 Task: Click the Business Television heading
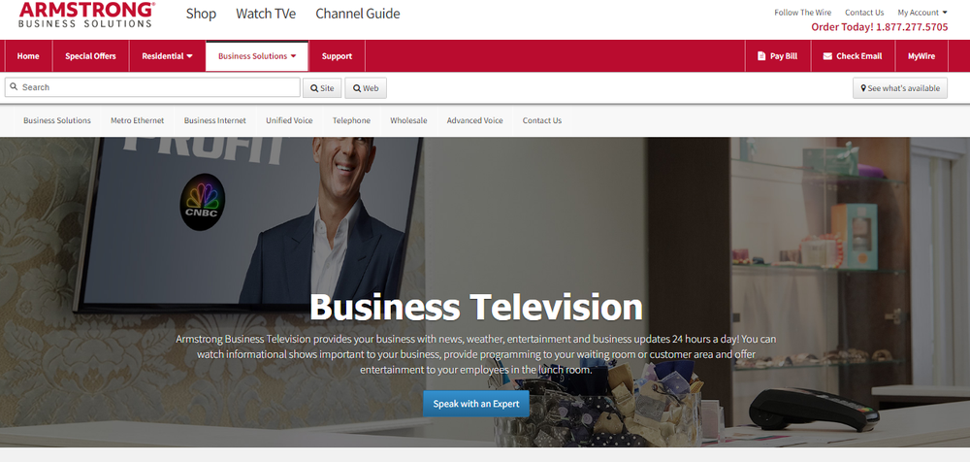(475, 307)
